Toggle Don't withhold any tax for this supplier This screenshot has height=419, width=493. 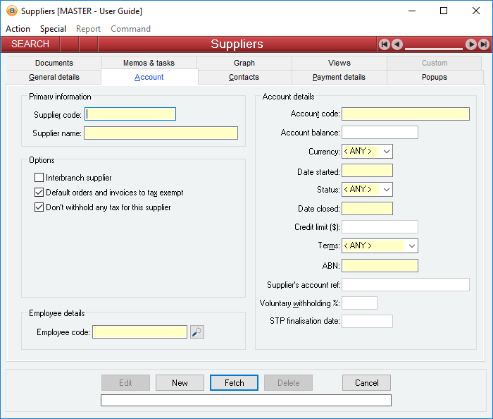[x=39, y=207]
